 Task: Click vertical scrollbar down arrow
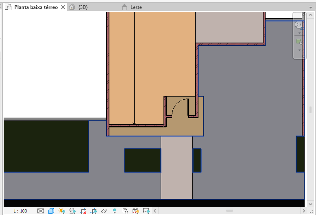pos(311,204)
